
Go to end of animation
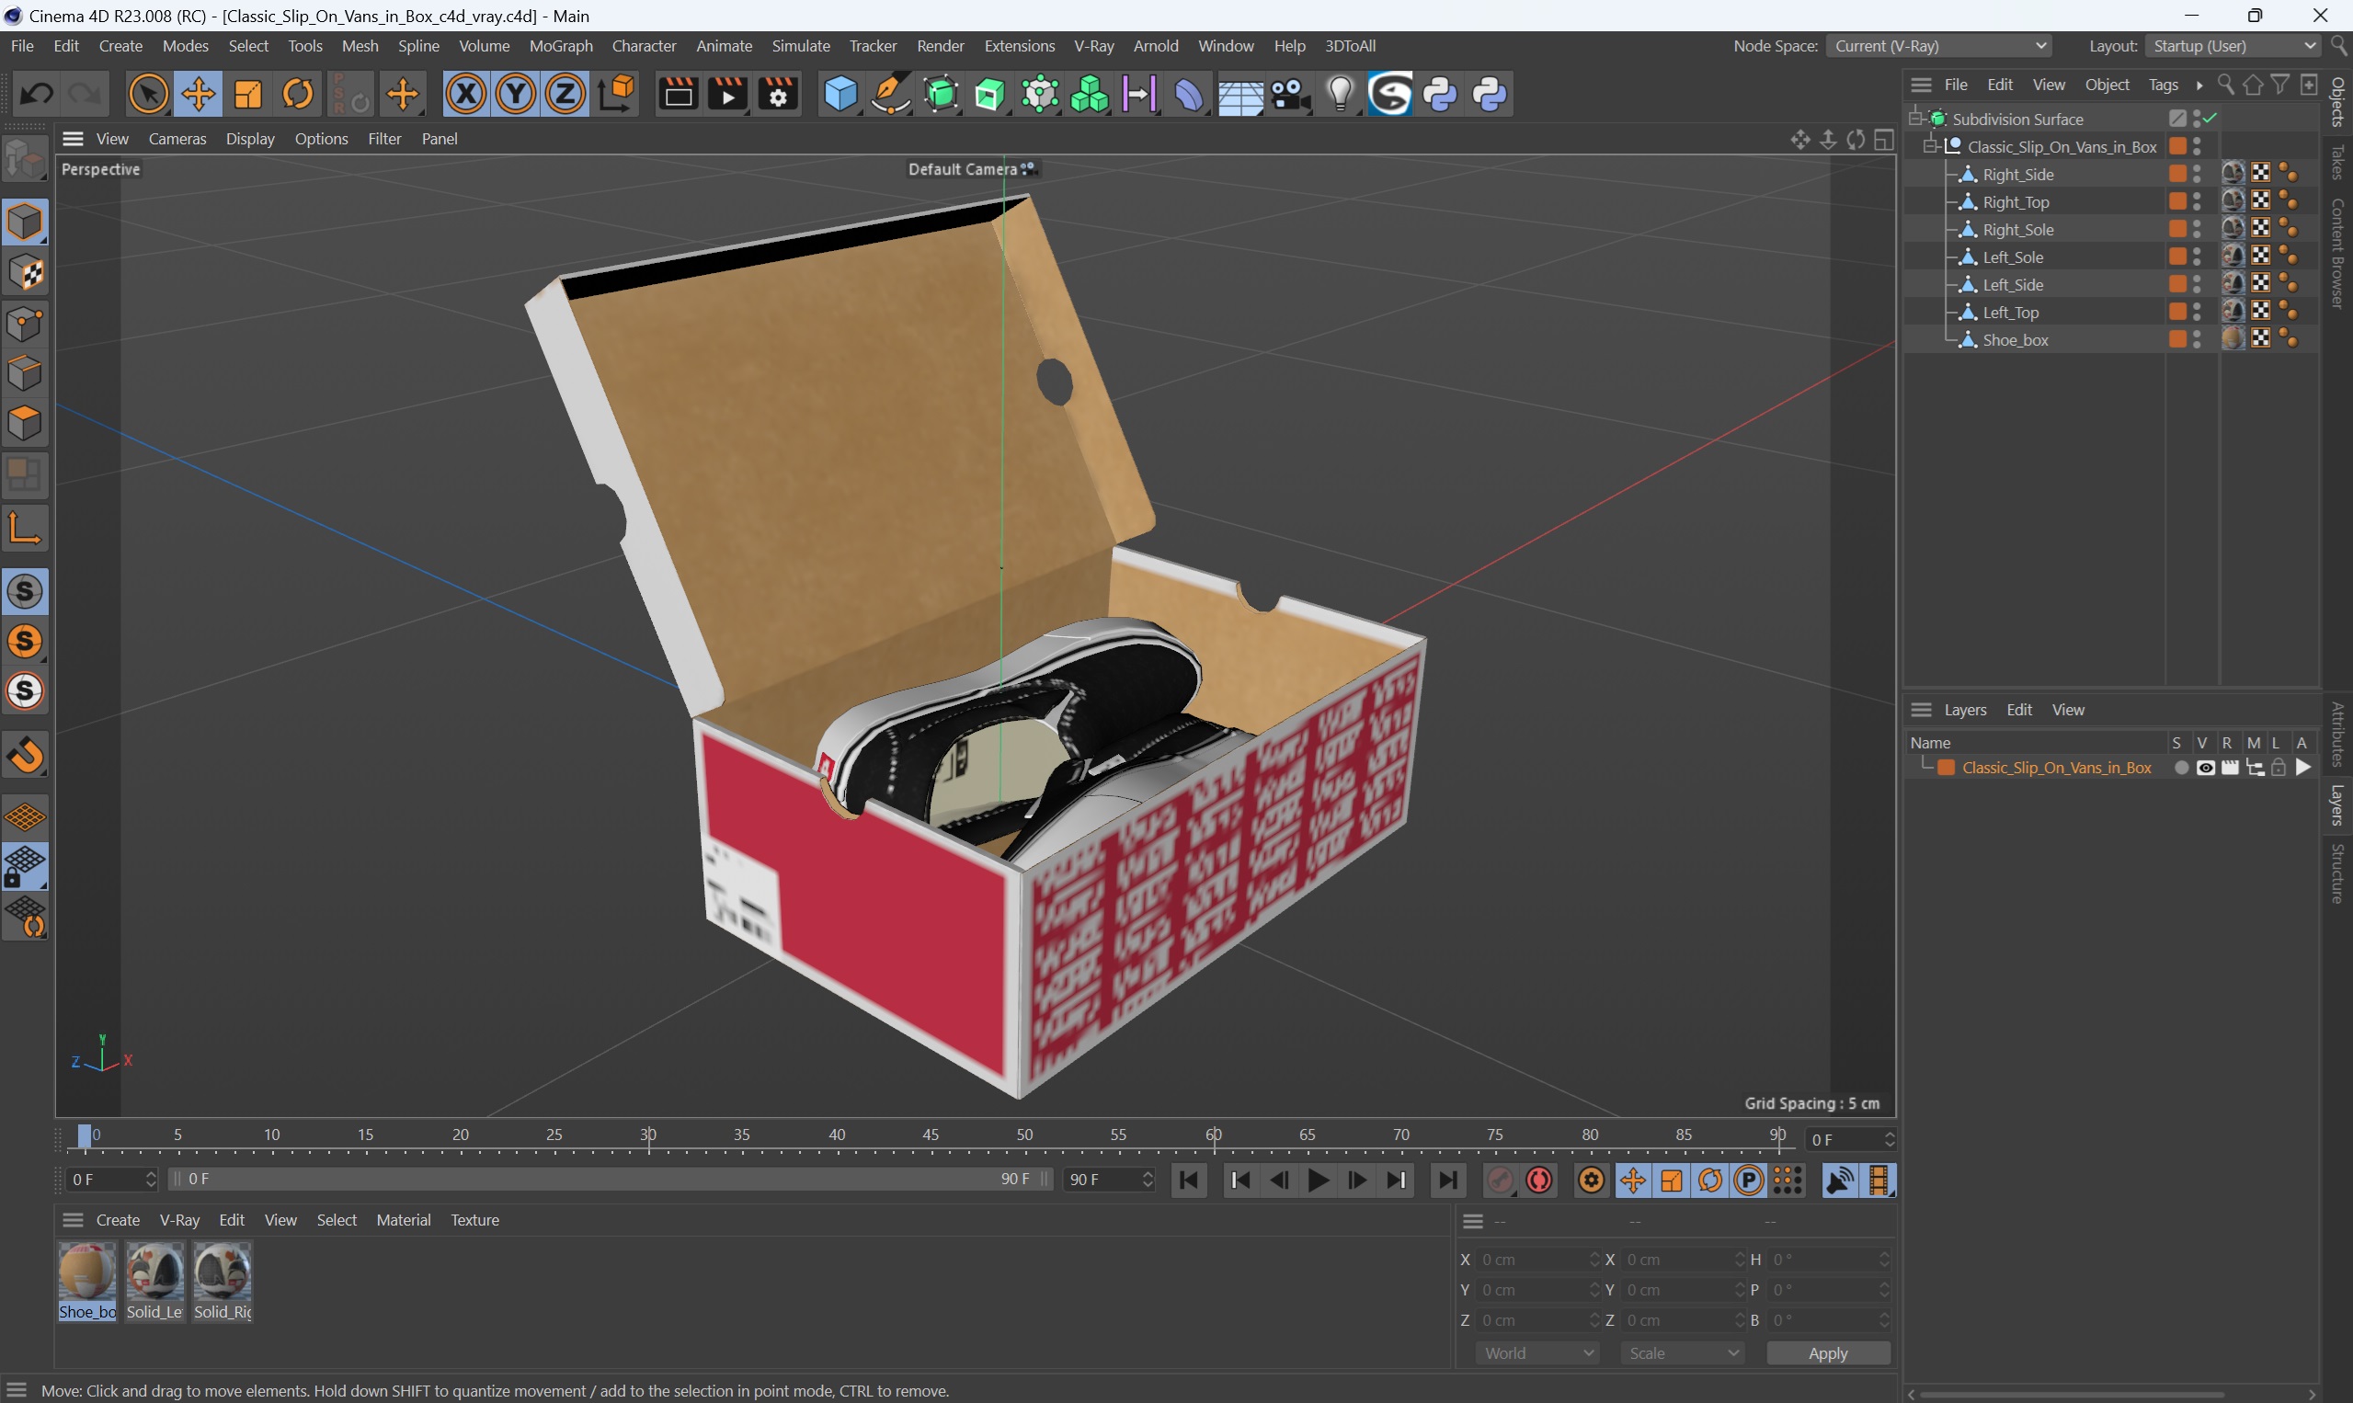point(1446,1180)
